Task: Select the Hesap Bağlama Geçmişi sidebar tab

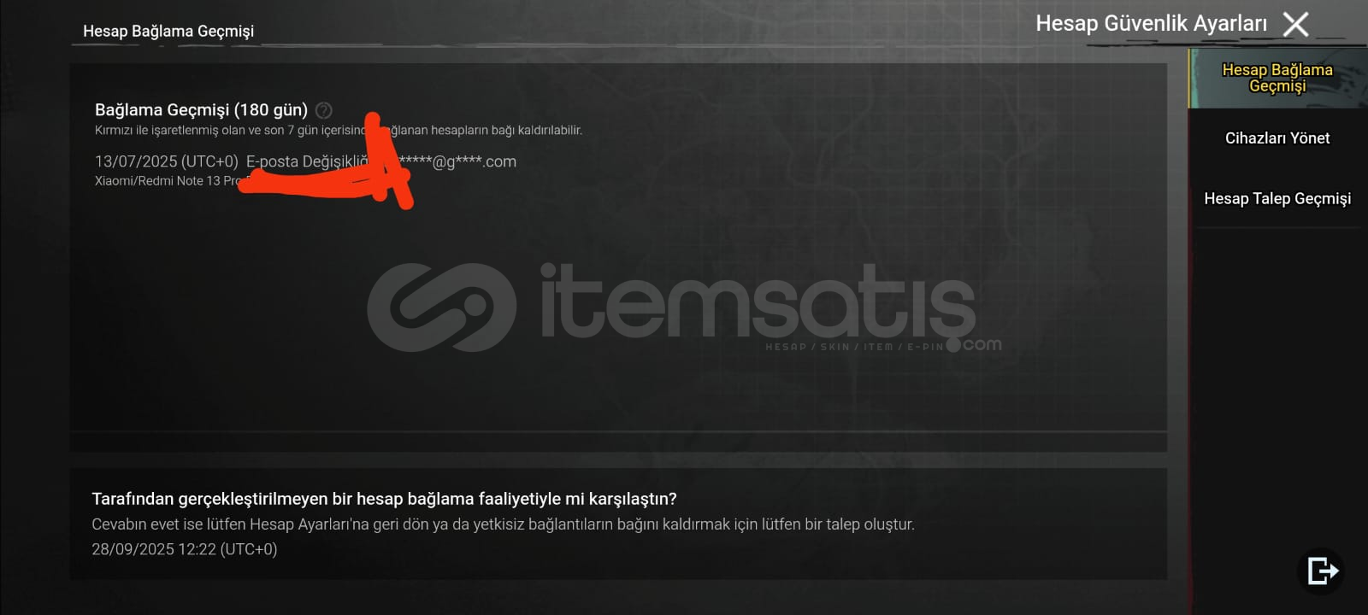Action: pyautogui.click(x=1277, y=78)
